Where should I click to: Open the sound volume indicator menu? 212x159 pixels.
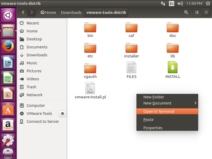[x=180, y=3]
